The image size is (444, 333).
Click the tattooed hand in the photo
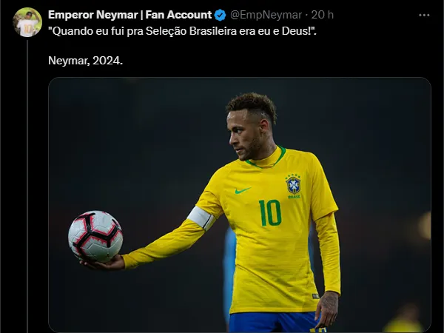click(x=327, y=310)
